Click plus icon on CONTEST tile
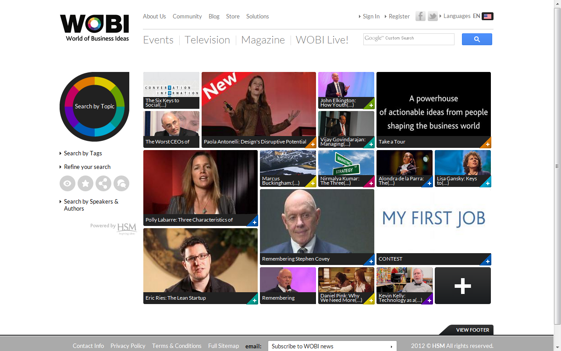Screen dimensions: 561x351 coord(488,261)
